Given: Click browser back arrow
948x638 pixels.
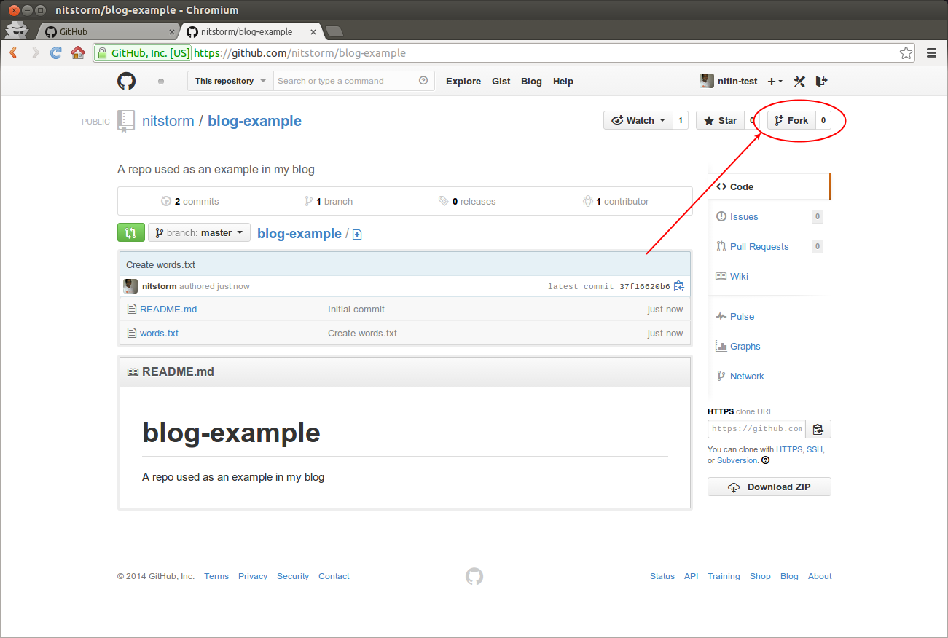Looking at the screenshot, I should coord(14,52).
